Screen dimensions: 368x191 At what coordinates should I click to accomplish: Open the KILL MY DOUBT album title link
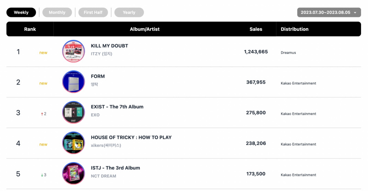pos(109,46)
